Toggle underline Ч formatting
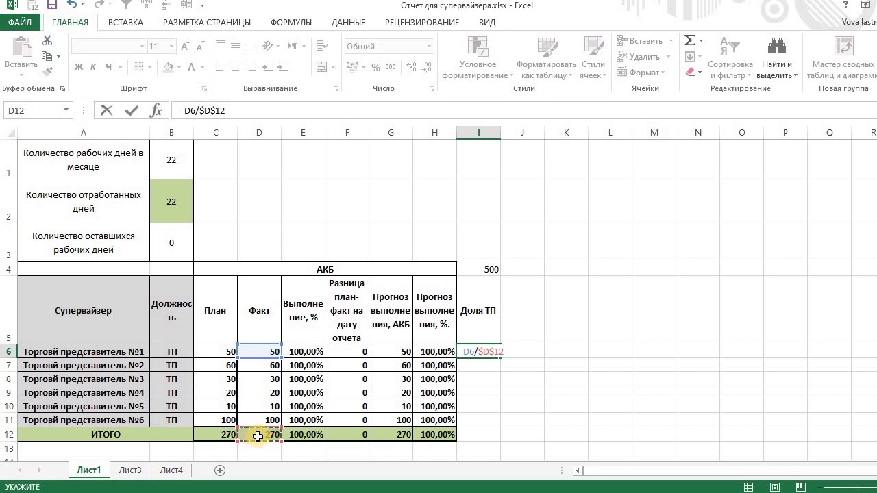Screen dimensions: 877x493 [x=109, y=67]
